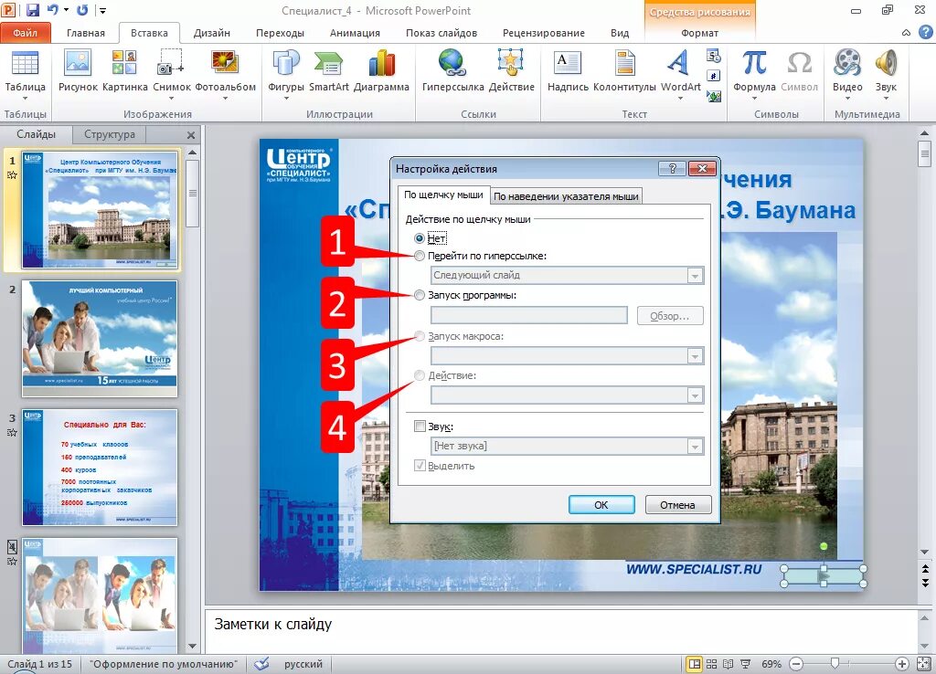Image resolution: width=936 pixels, height=674 pixels.
Task: Expand the Звук ribbon dropdown arrow
Action: pos(886,99)
